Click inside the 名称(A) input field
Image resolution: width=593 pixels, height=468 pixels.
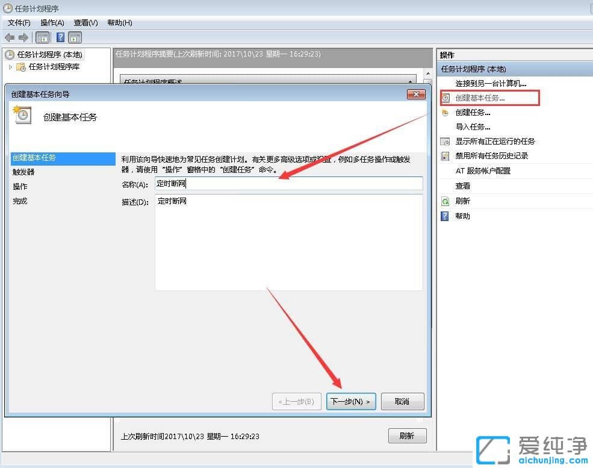(289, 183)
